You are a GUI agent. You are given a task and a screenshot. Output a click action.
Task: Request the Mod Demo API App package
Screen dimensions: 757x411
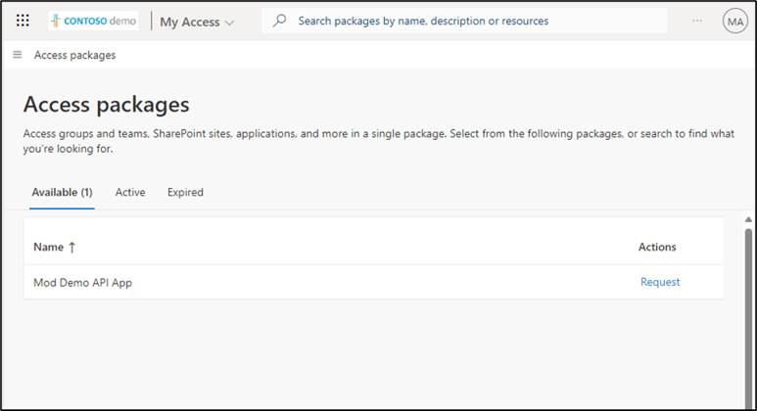coord(660,282)
